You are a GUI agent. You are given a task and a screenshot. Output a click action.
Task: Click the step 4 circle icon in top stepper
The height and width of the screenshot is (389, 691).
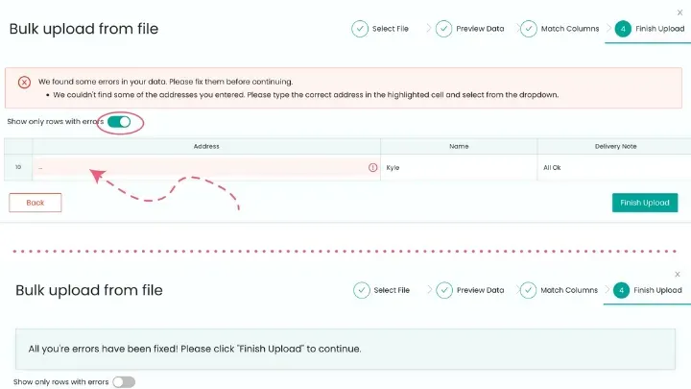coord(623,29)
